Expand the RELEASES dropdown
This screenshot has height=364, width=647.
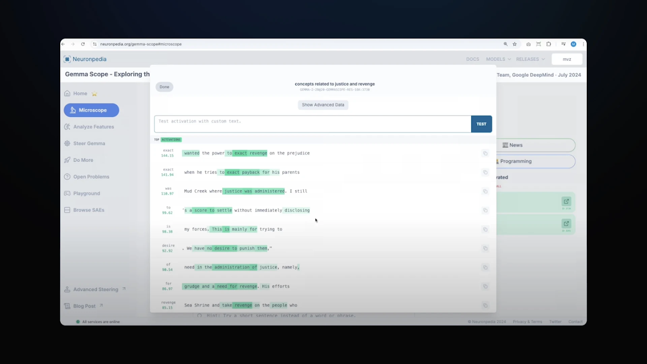[530, 59]
